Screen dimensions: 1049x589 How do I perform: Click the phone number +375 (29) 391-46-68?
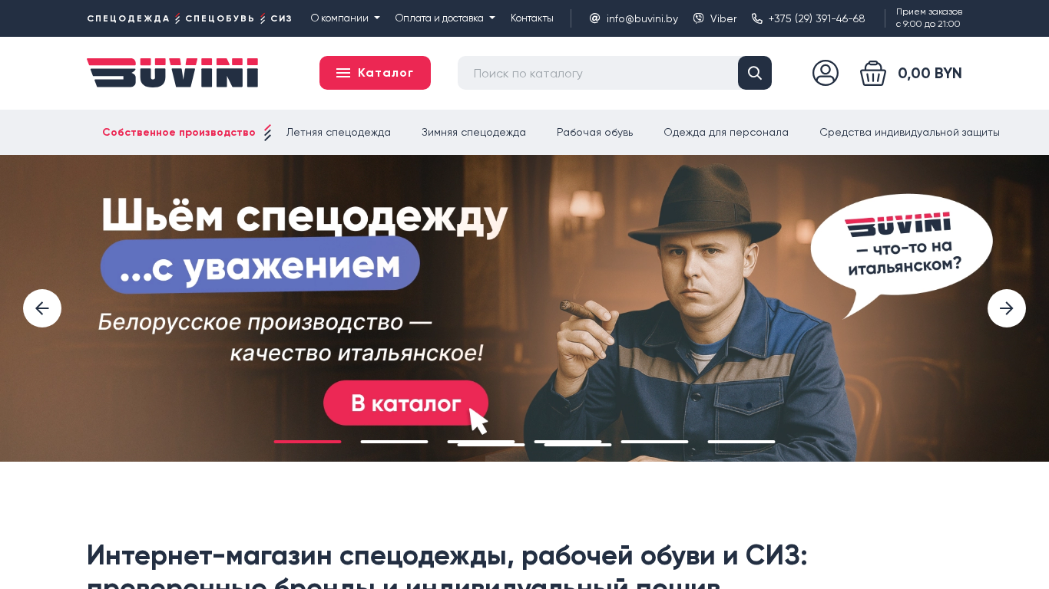coord(816,18)
